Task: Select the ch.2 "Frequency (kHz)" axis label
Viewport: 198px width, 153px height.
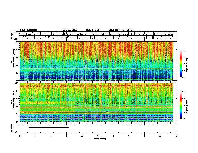Action: click(x=14, y=99)
